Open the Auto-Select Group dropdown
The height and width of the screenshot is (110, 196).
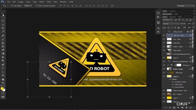[x=28, y=6]
